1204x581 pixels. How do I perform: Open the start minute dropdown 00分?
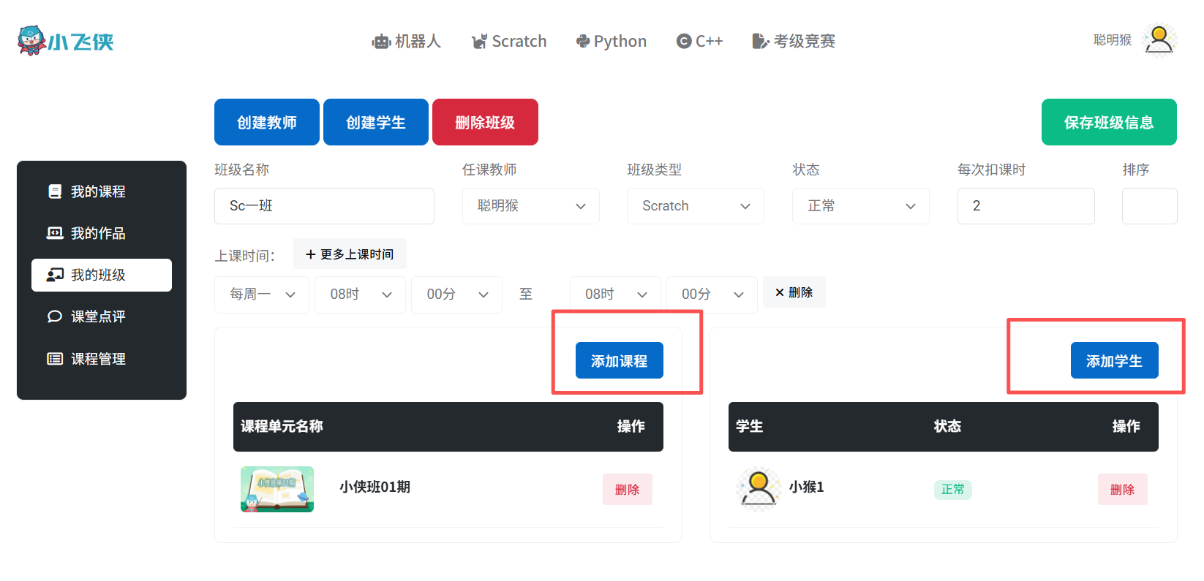tap(456, 295)
